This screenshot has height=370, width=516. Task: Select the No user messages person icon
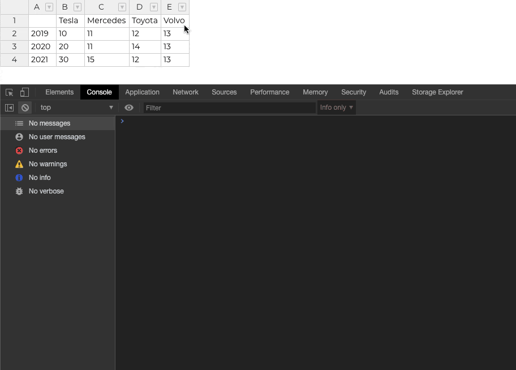tap(19, 137)
